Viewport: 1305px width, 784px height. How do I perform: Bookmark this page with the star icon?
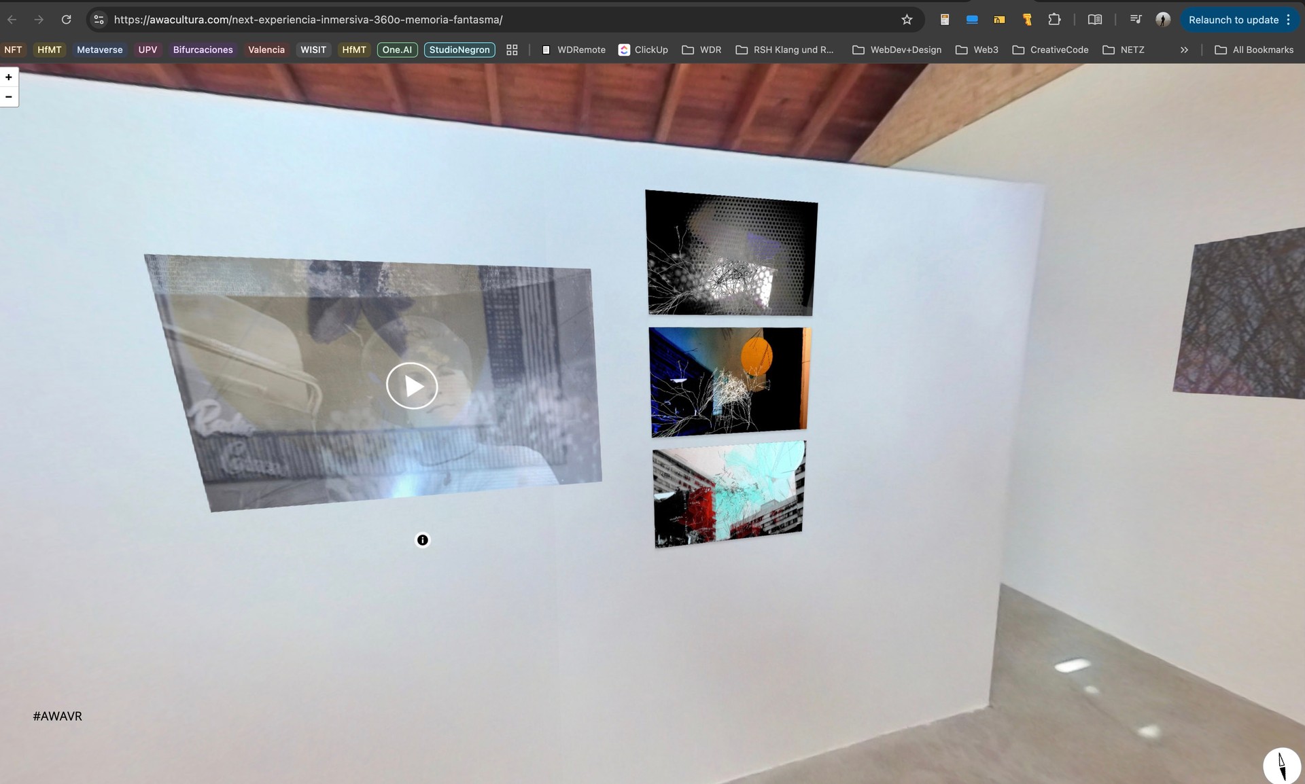pyautogui.click(x=907, y=20)
